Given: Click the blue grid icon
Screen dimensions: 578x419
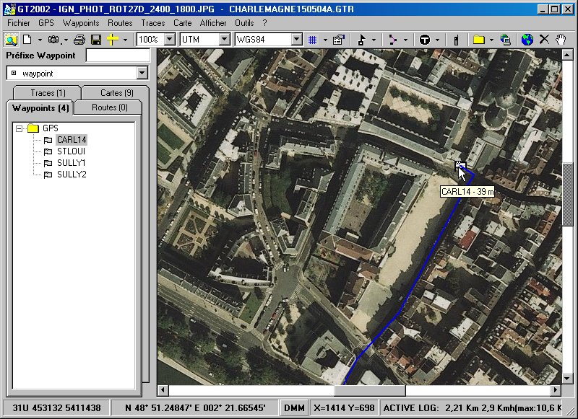Looking at the screenshot, I should [x=313, y=40].
